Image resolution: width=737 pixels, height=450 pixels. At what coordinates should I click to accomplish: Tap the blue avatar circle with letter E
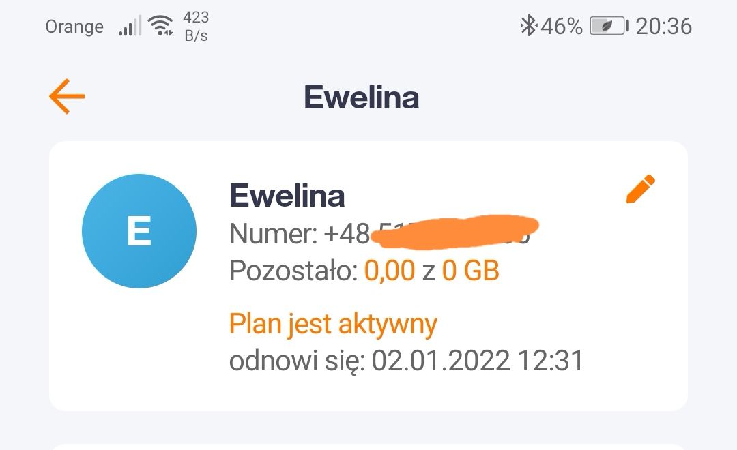tap(139, 231)
